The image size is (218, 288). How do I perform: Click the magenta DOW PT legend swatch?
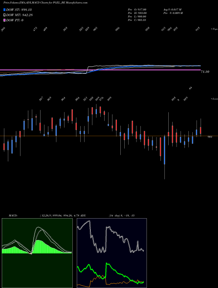click(4, 20)
